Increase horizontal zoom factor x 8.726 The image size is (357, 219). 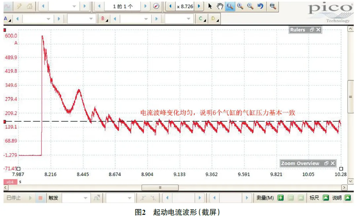199,6
